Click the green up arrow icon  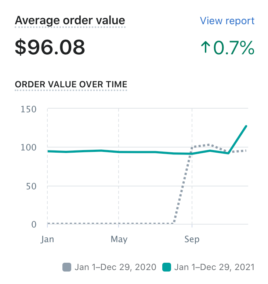click(x=205, y=48)
